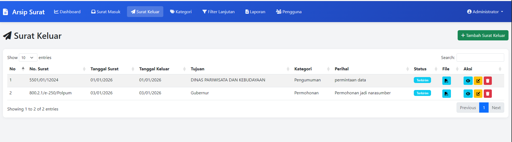Click the Arsip Surat brand link

pyautogui.click(x=24, y=12)
